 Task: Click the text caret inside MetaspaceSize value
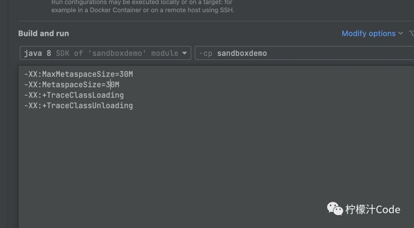pyautogui.click(x=110, y=85)
